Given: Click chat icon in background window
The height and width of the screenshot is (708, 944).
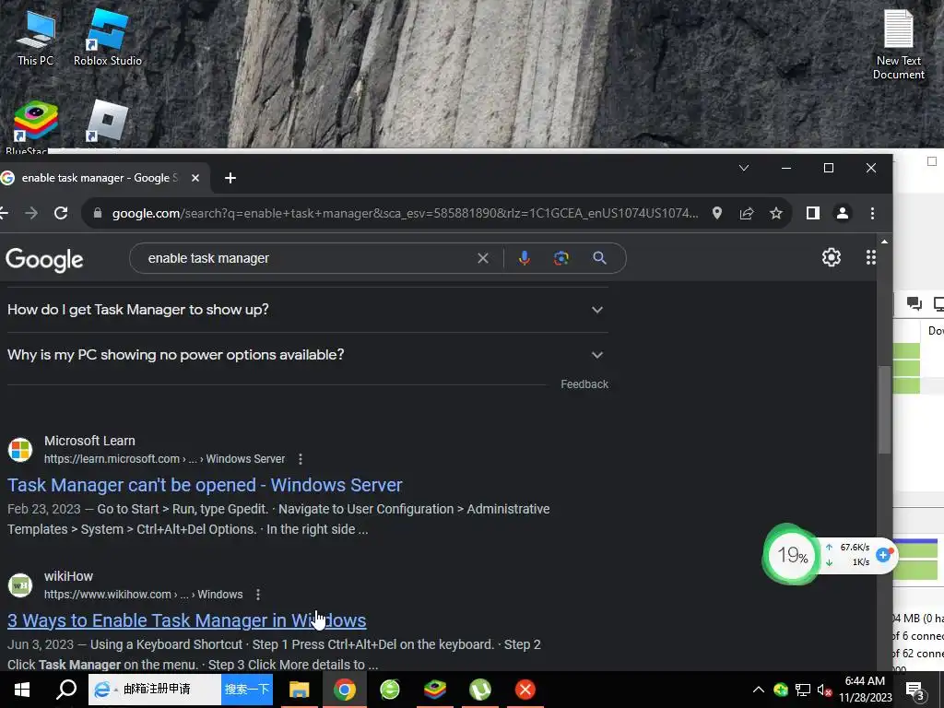Looking at the screenshot, I should [x=914, y=303].
